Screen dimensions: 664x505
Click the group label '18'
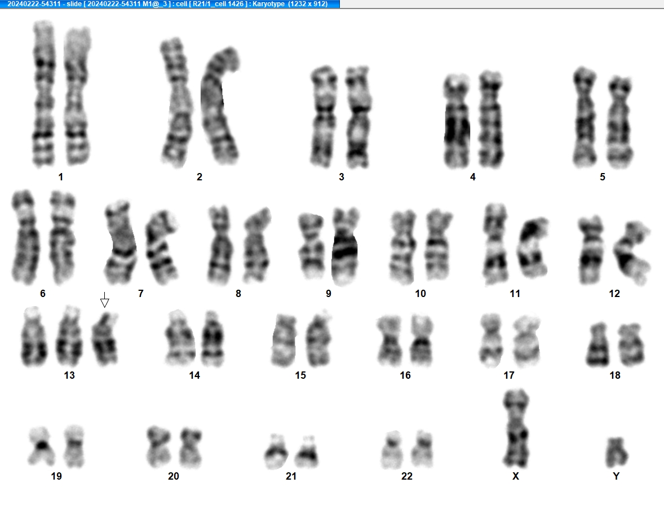point(615,375)
